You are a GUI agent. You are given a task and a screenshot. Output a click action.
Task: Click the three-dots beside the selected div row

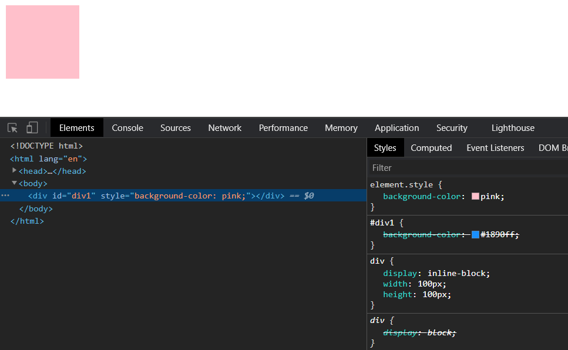click(x=5, y=196)
